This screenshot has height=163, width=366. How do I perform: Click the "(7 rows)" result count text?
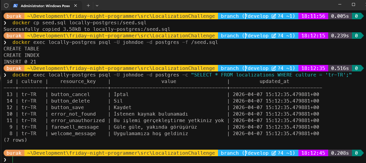[15, 140]
